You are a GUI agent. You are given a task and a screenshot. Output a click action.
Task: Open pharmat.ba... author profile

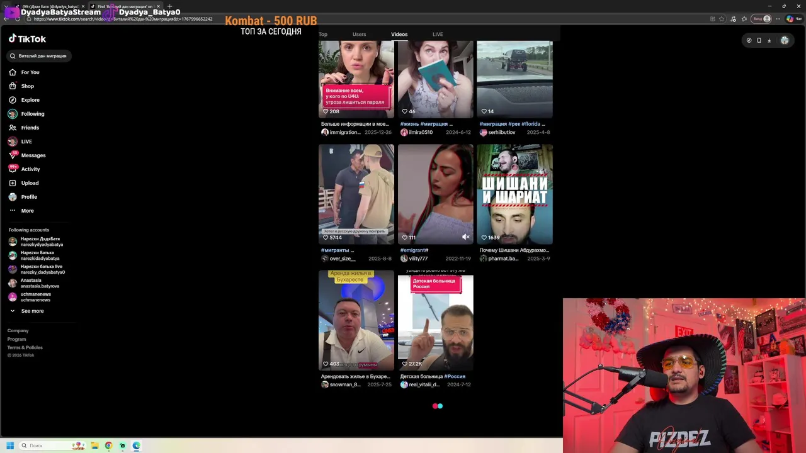tap(499, 259)
